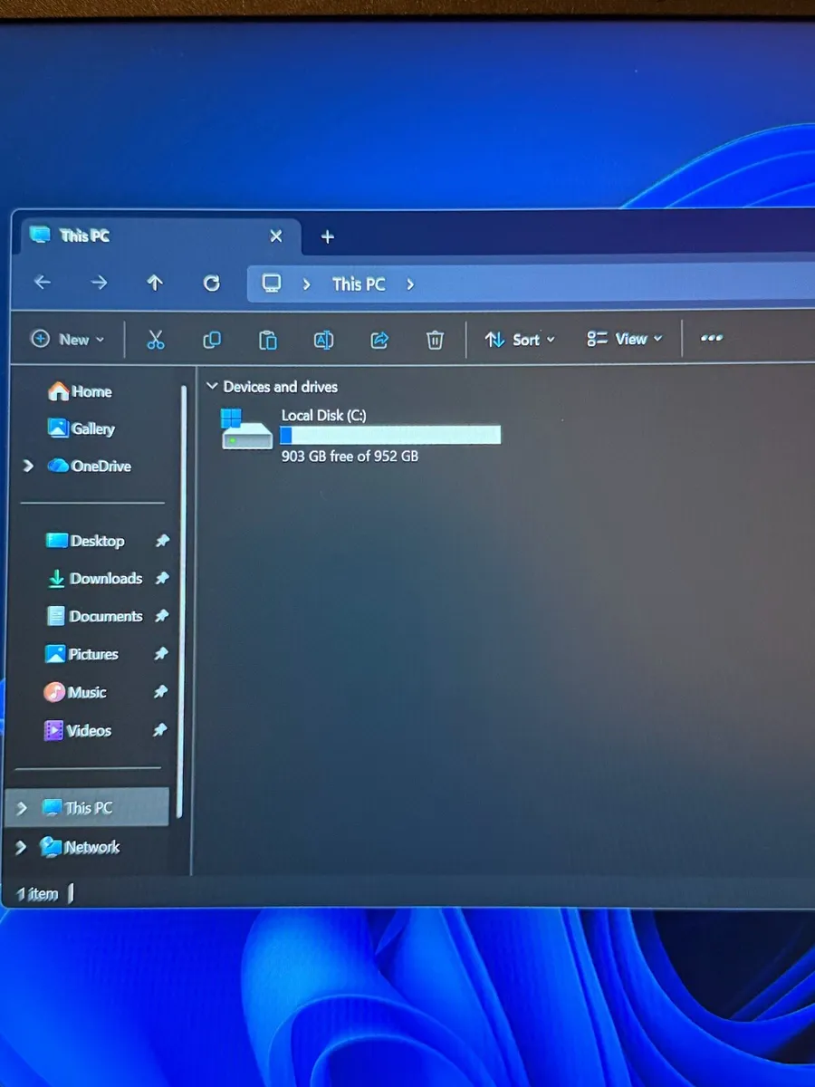The width and height of the screenshot is (815, 1087).
Task: Click the monitor icon in address bar
Action: pos(272,284)
